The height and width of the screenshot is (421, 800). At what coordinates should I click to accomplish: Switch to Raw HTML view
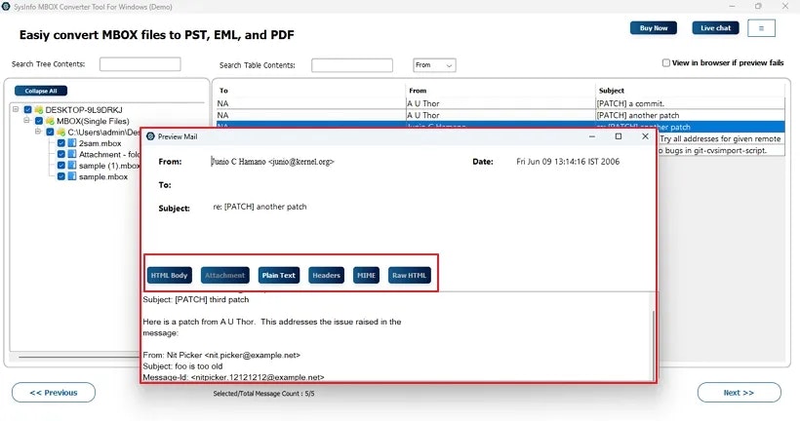pos(409,275)
